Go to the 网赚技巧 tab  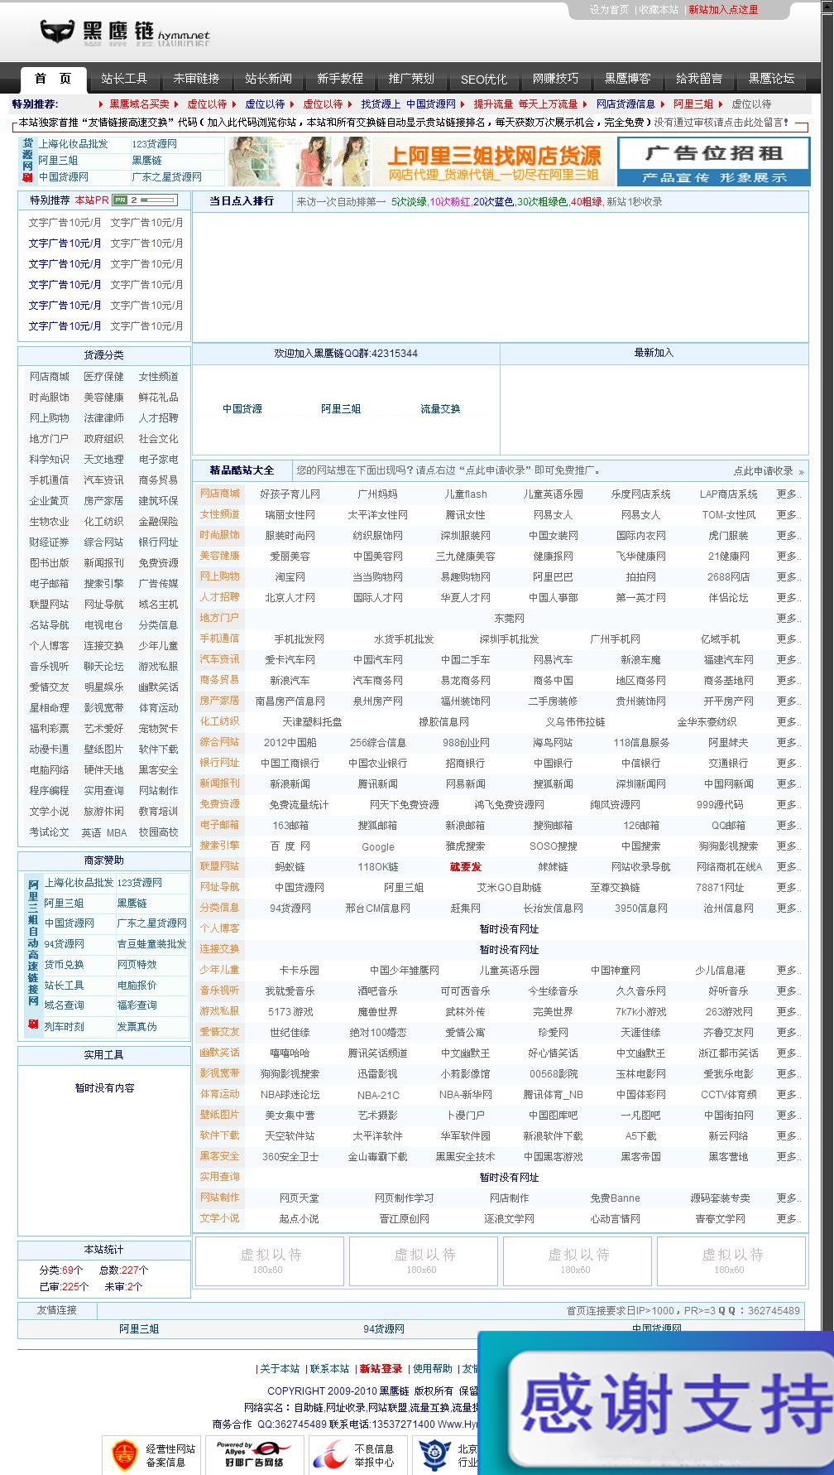click(x=555, y=79)
